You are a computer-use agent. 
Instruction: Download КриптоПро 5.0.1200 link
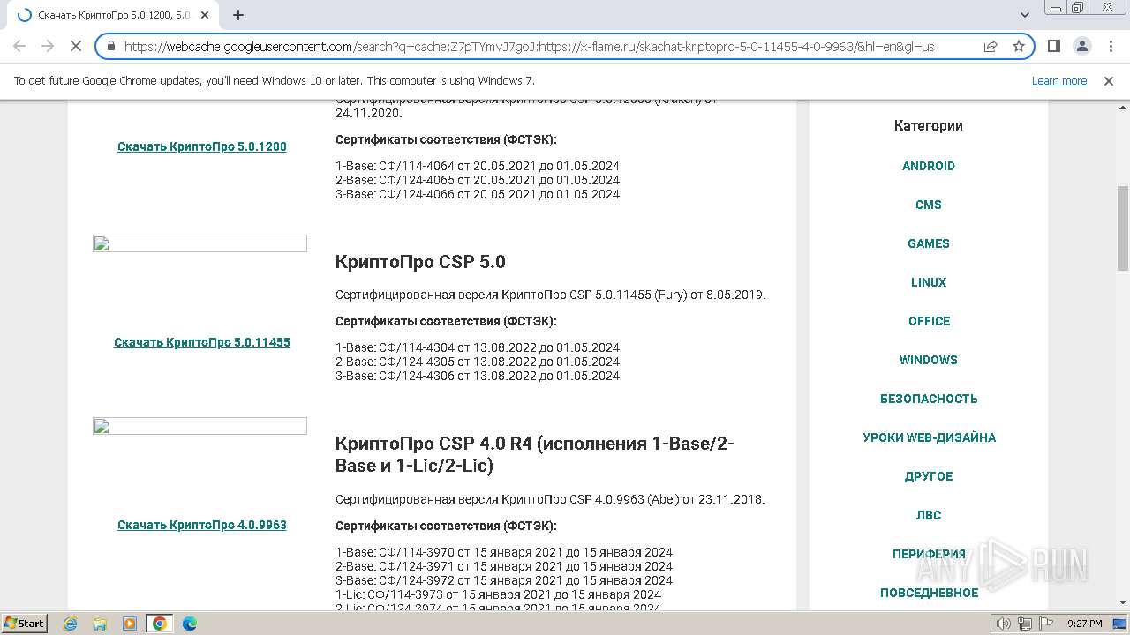[201, 146]
